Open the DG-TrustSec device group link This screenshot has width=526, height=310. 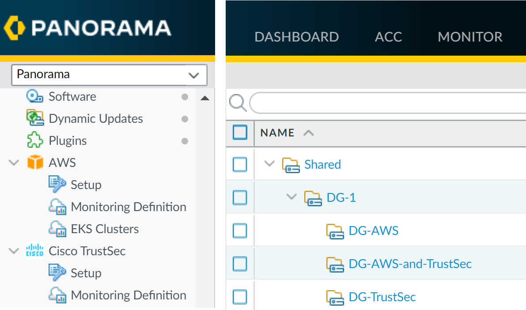click(382, 297)
